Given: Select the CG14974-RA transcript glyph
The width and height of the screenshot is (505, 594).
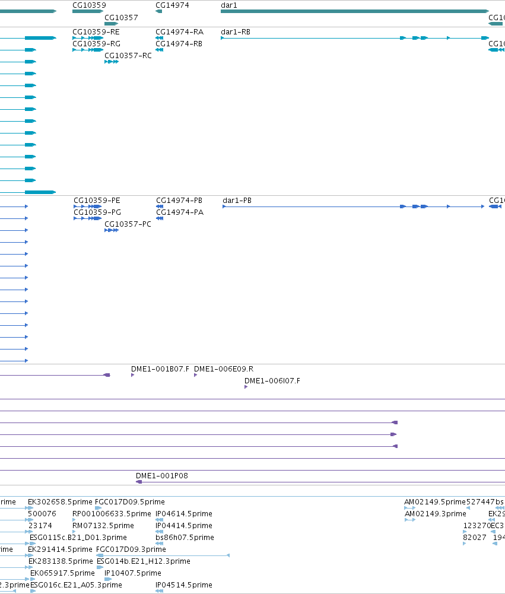Looking at the screenshot, I should point(160,38).
